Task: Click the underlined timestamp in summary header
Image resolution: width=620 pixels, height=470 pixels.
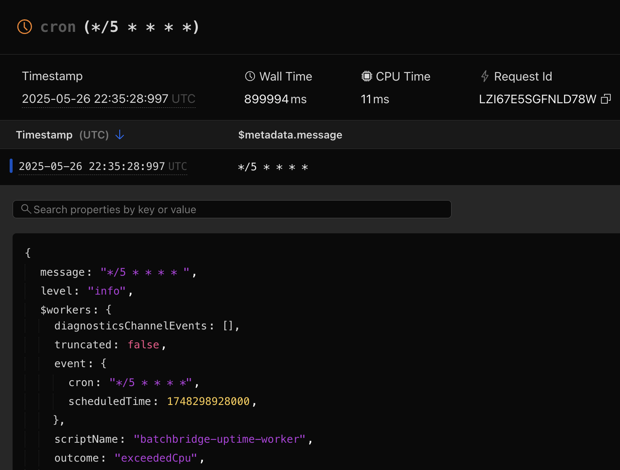Action: tap(108, 99)
